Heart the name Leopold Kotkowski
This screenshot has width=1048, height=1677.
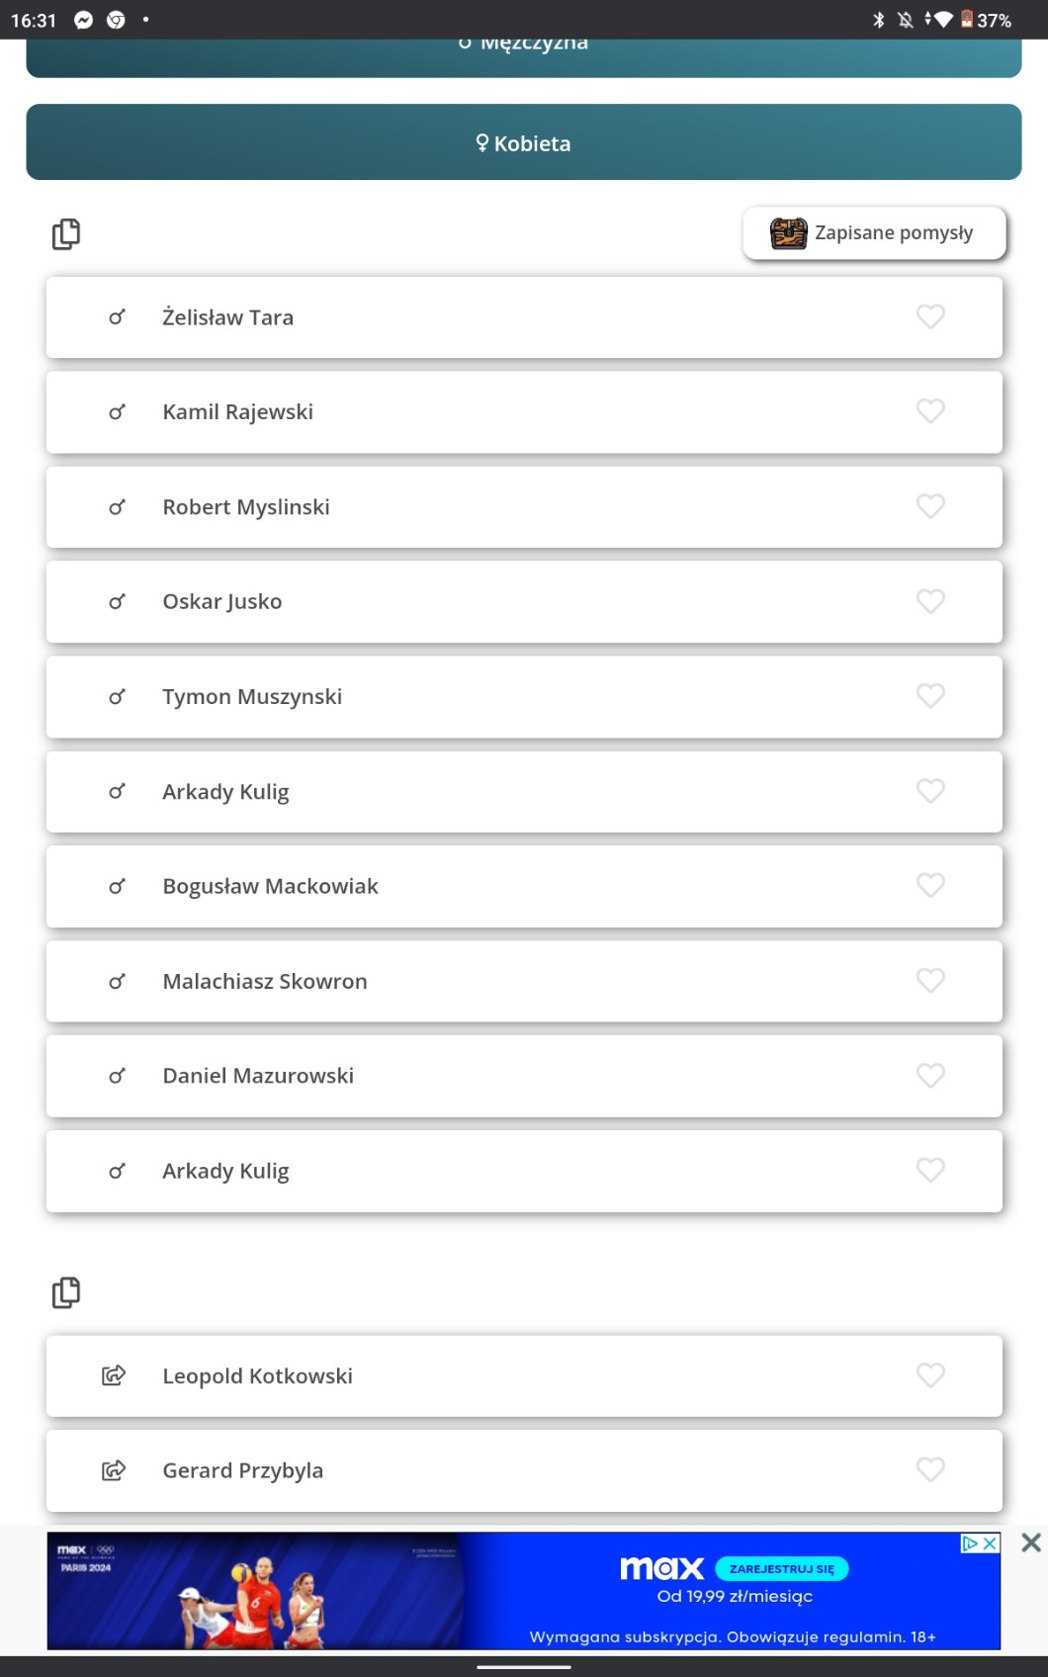click(930, 1375)
